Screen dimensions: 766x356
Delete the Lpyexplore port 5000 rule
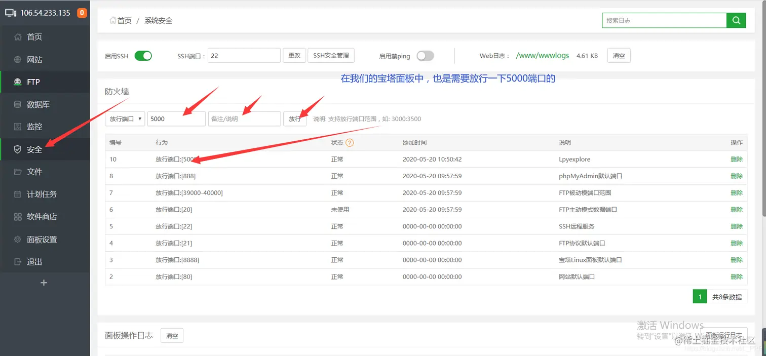point(737,159)
